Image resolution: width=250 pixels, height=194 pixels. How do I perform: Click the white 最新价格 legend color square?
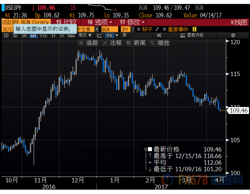pyautogui.click(x=150, y=149)
